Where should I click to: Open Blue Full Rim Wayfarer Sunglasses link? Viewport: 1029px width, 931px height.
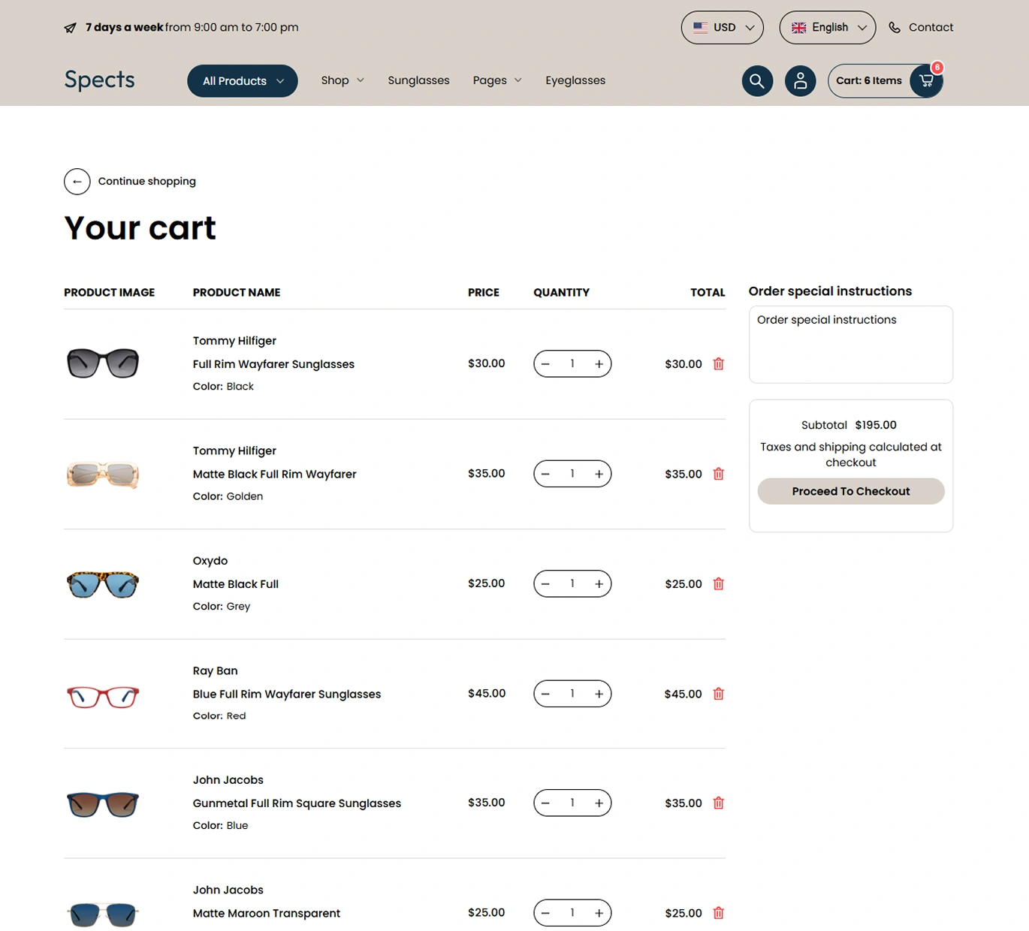(287, 694)
